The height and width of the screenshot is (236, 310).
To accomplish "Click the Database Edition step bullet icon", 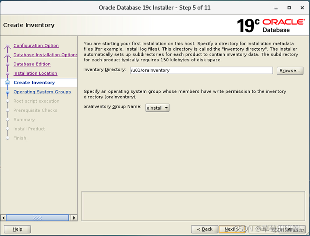I will (x=7, y=64).
